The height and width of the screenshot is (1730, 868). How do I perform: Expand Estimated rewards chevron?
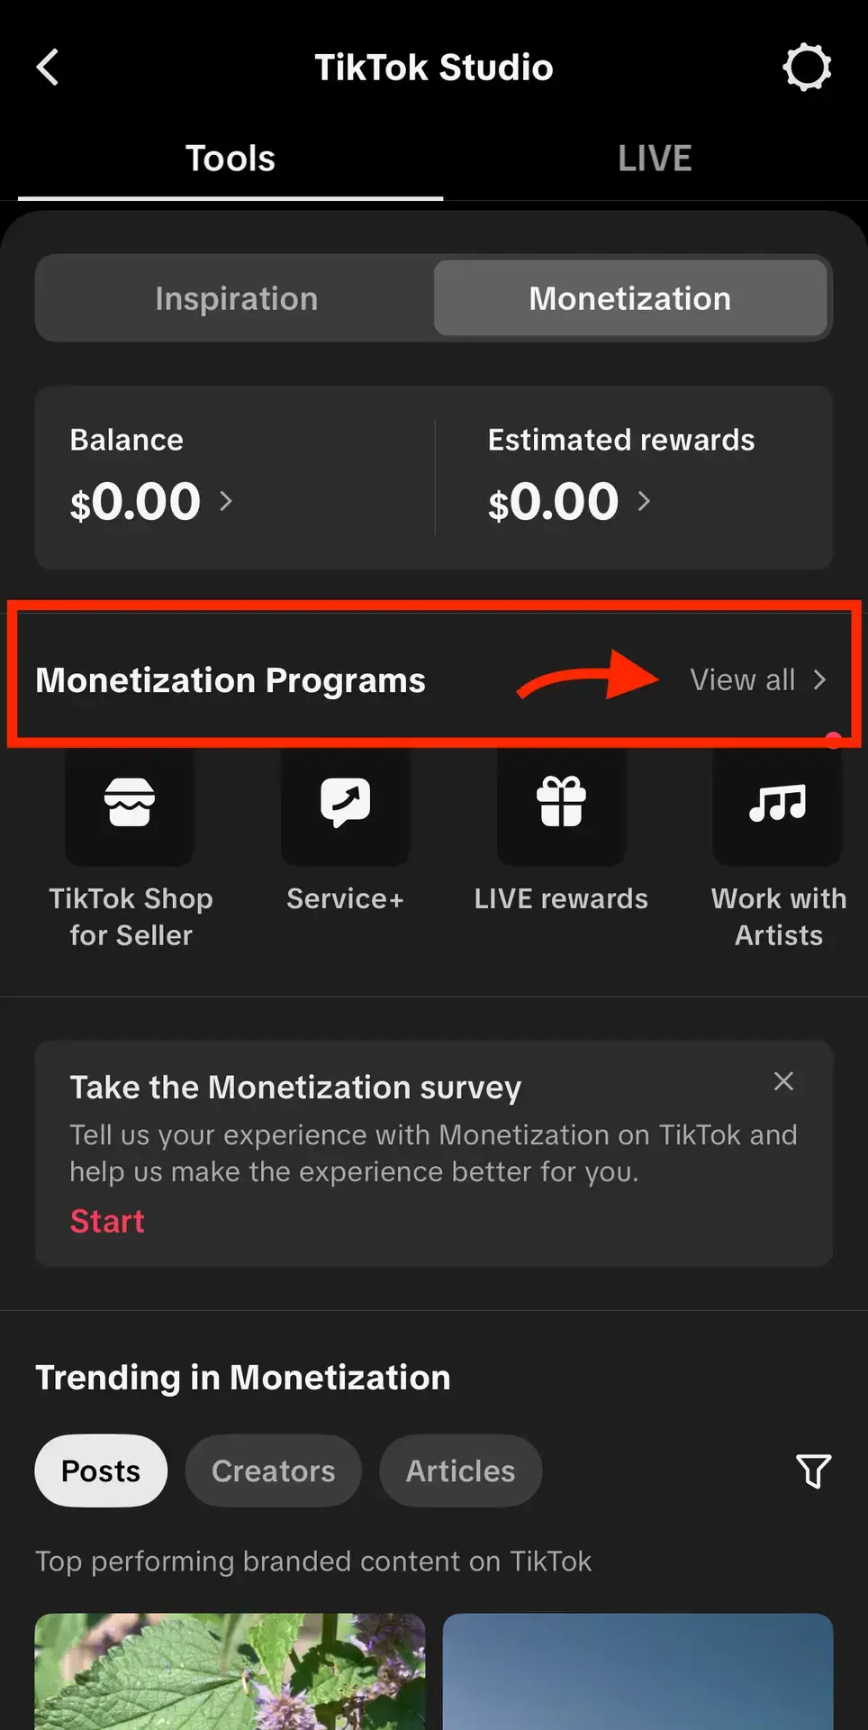[644, 501]
